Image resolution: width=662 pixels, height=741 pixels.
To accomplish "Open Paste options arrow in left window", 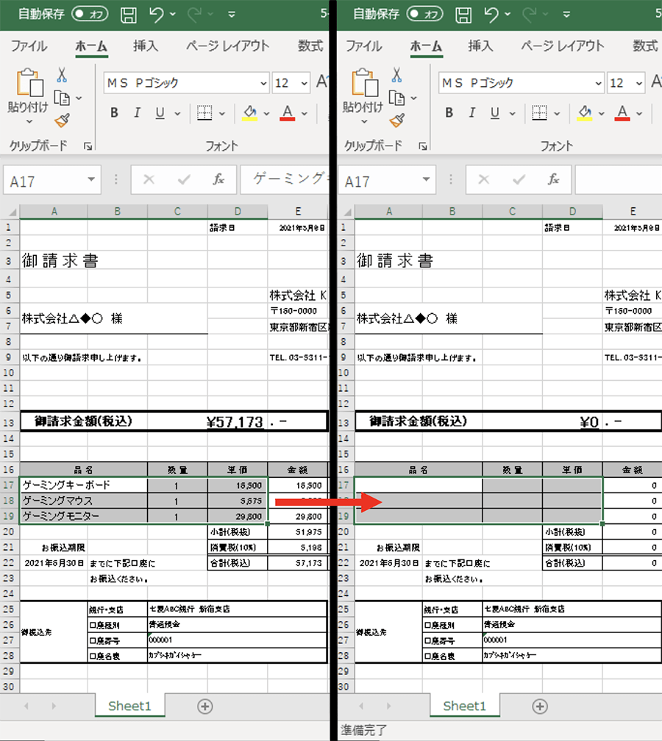I will tap(29, 122).
